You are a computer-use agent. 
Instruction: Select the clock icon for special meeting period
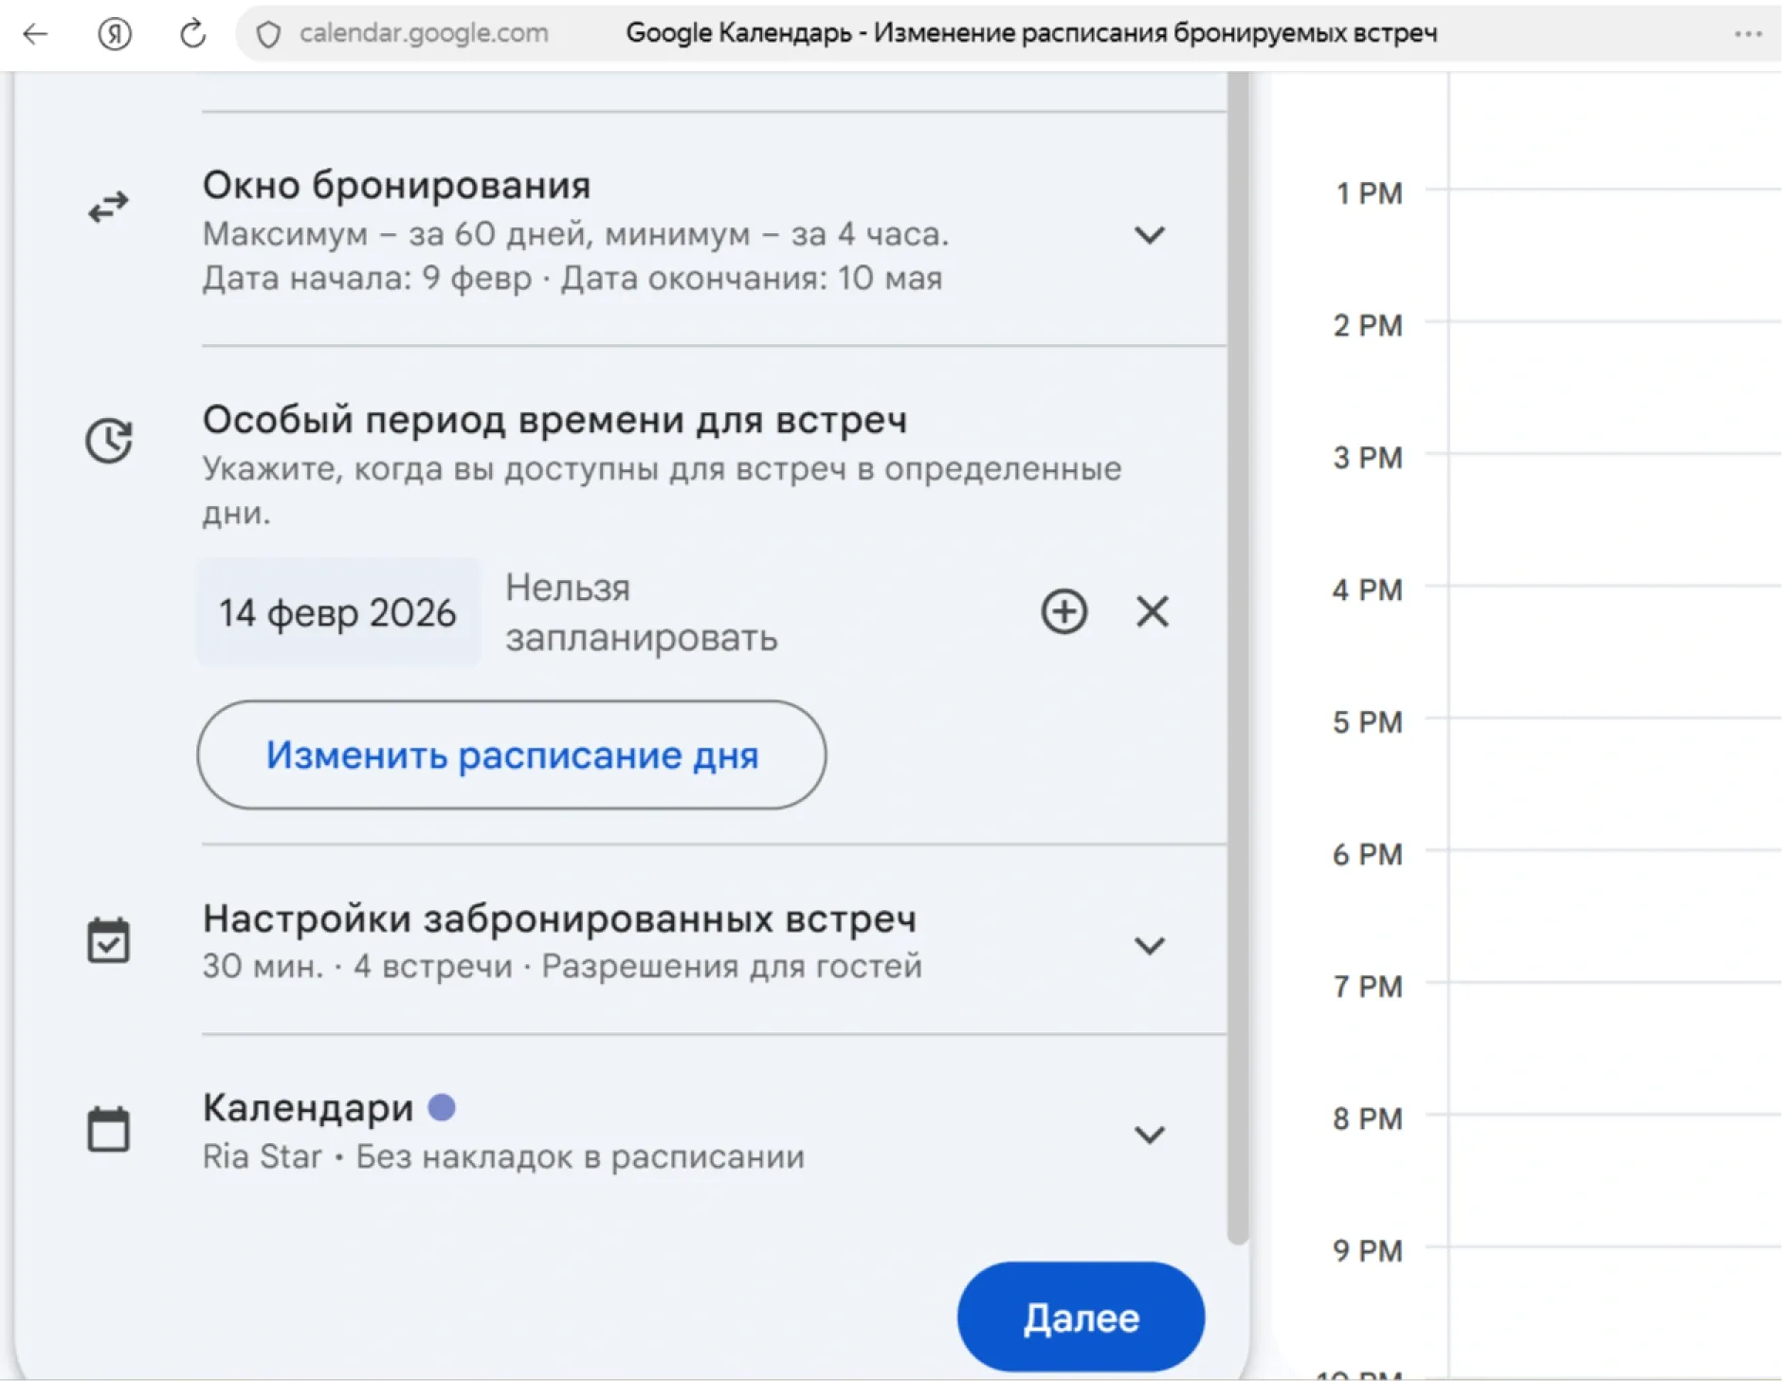pyautogui.click(x=106, y=442)
